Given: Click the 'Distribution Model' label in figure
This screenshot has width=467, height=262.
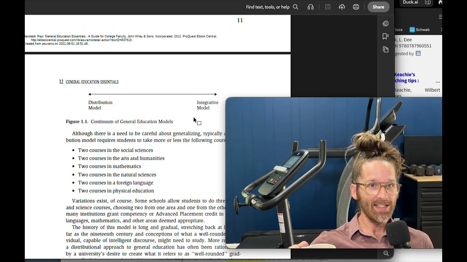Looking at the screenshot, I should click(x=100, y=105).
